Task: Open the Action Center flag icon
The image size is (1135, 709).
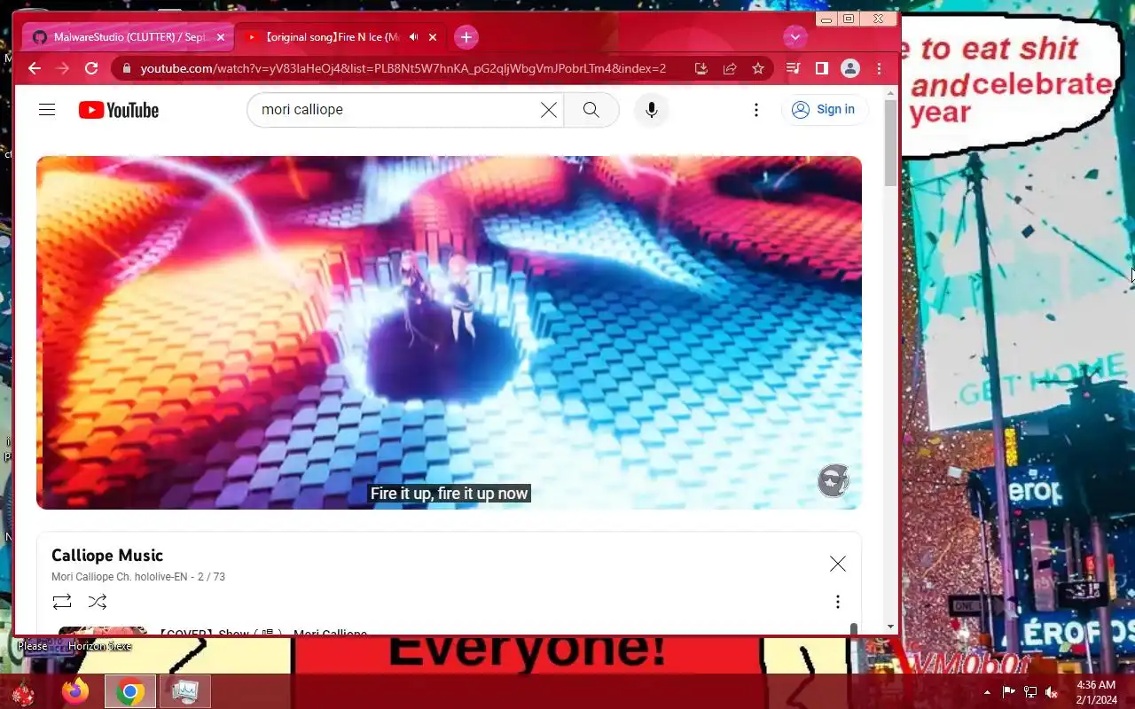Action: (x=1009, y=692)
